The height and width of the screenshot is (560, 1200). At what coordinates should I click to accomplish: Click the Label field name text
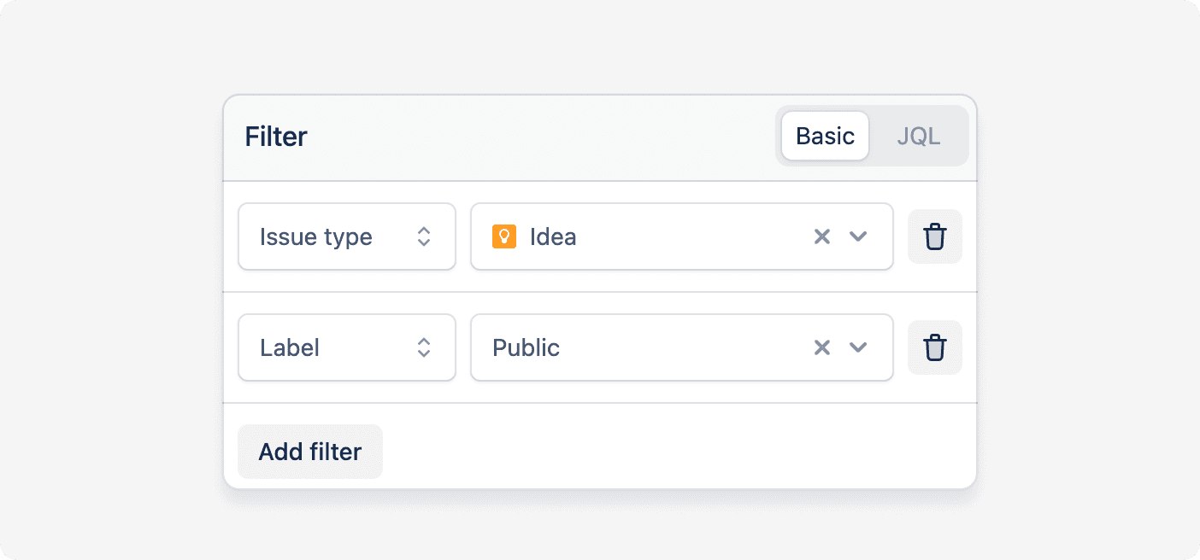tap(290, 347)
